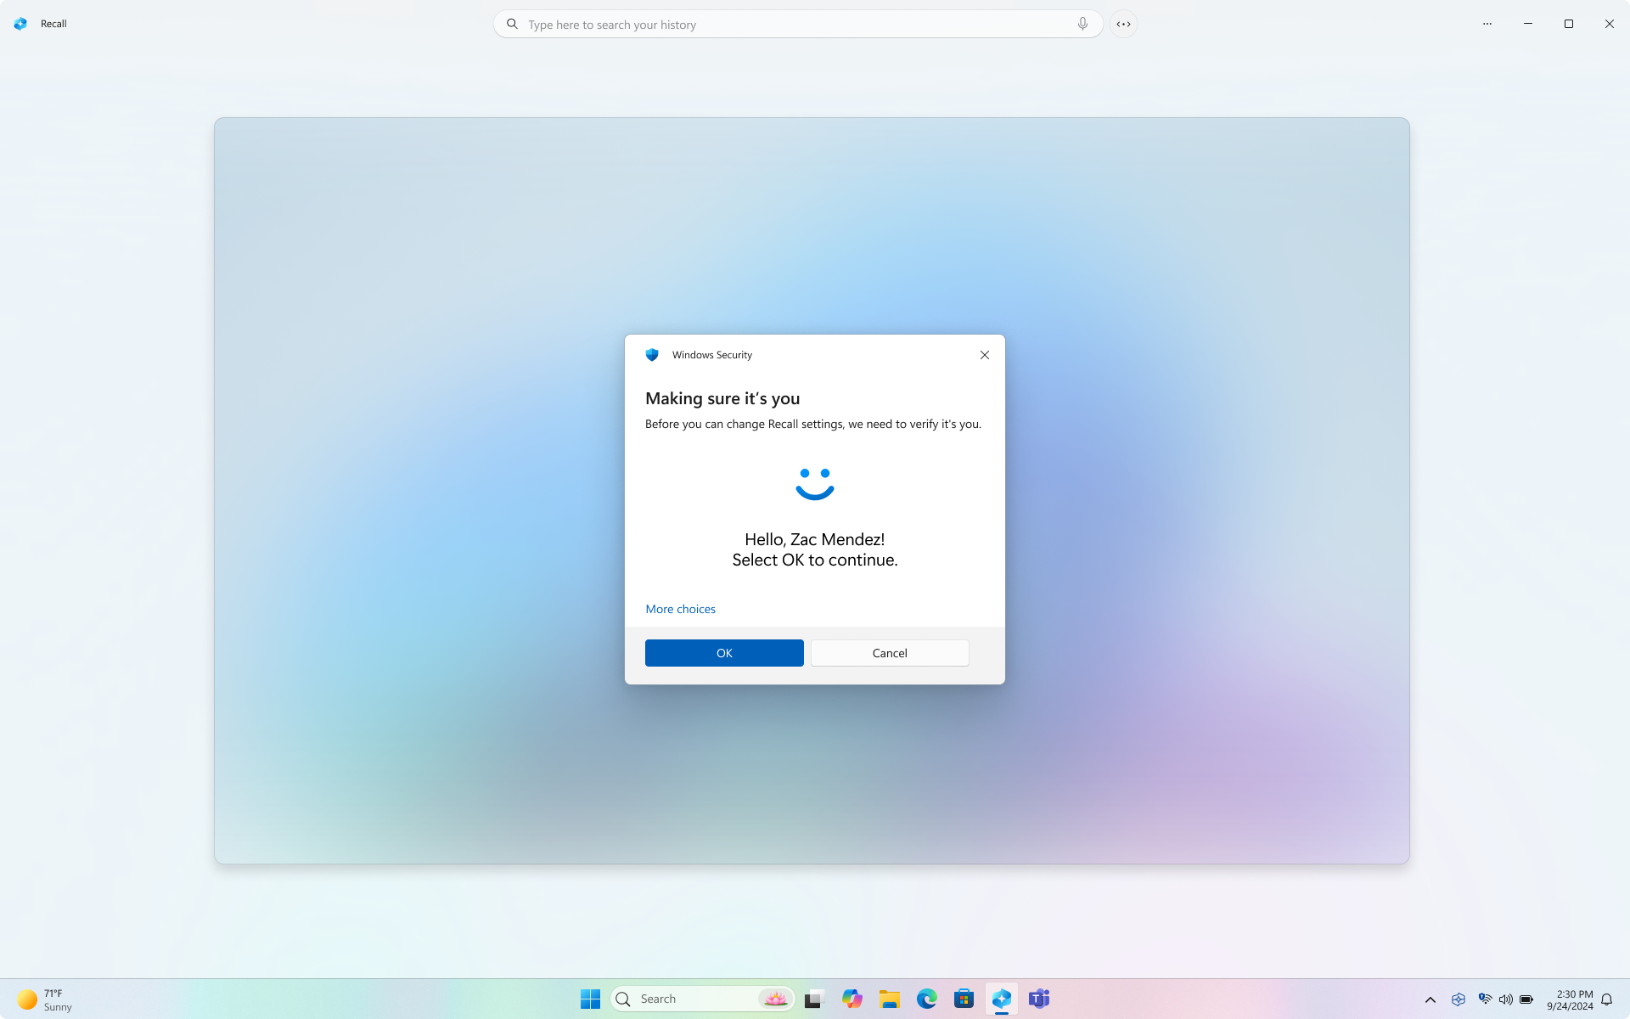The width and height of the screenshot is (1630, 1019).
Task: Expand system tray hidden icons chevron
Action: point(1430,999)
